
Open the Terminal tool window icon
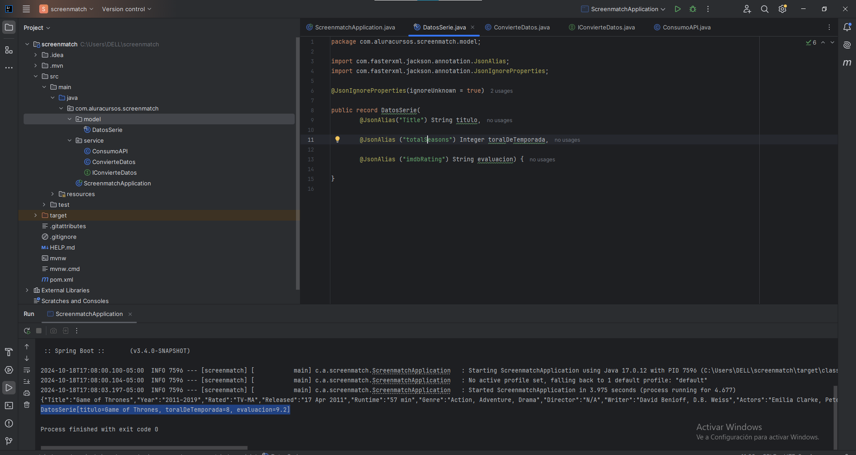(x=9, y=406)
